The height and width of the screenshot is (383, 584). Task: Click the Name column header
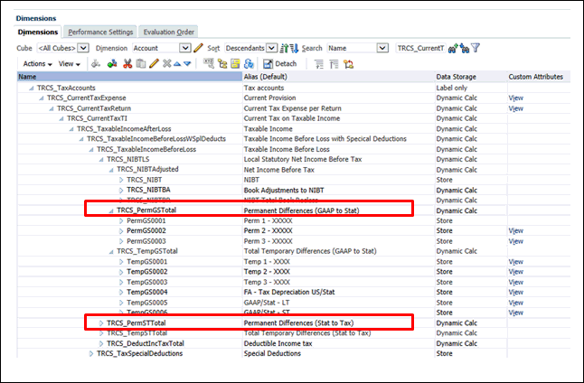pyautogui.click(x=129, y=77)
